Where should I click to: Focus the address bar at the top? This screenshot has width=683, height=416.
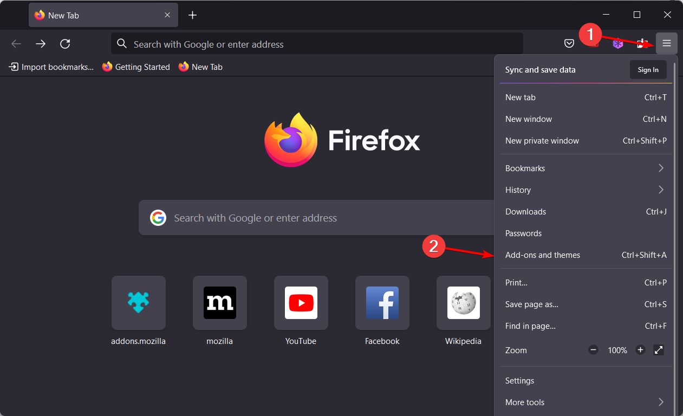317,44
